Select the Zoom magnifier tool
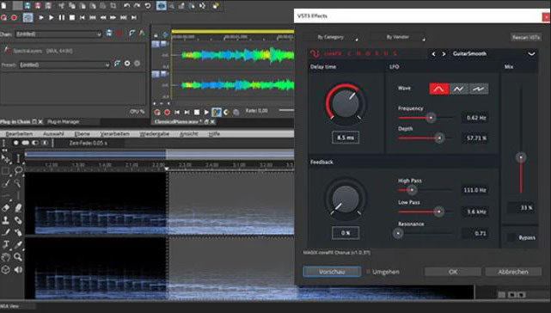551x313 pixels. click(x=18, y=257)
